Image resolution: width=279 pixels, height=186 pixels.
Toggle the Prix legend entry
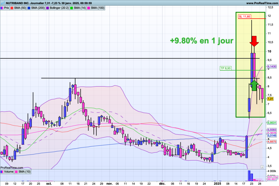coord(5,8)
